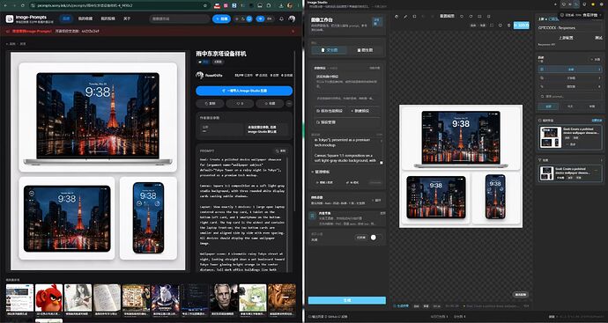Click the blue 一键导入 Image Studio 生图 button

tap(244, 91)
